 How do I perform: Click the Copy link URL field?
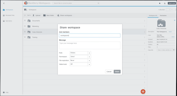coord(164,50)
